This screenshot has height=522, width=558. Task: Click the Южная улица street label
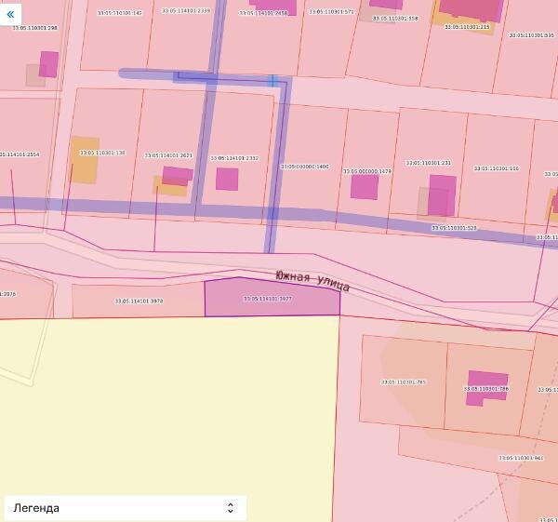312,281
